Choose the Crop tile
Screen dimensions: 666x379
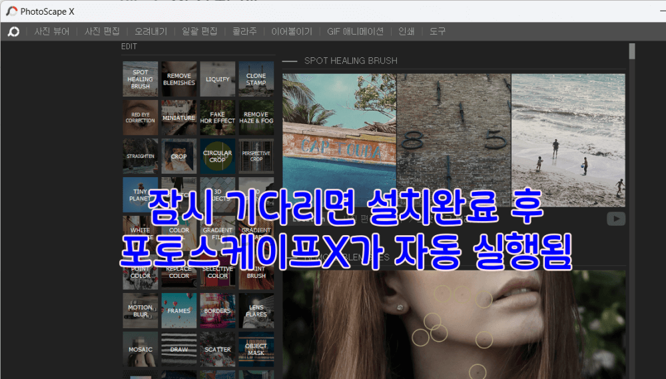point(178,157)
